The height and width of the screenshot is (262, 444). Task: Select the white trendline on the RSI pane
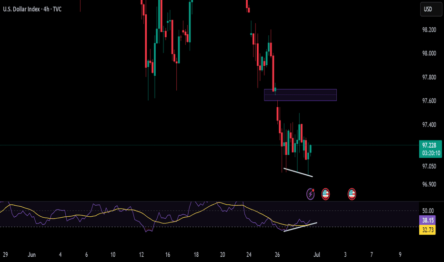click(x=300, y=227)
